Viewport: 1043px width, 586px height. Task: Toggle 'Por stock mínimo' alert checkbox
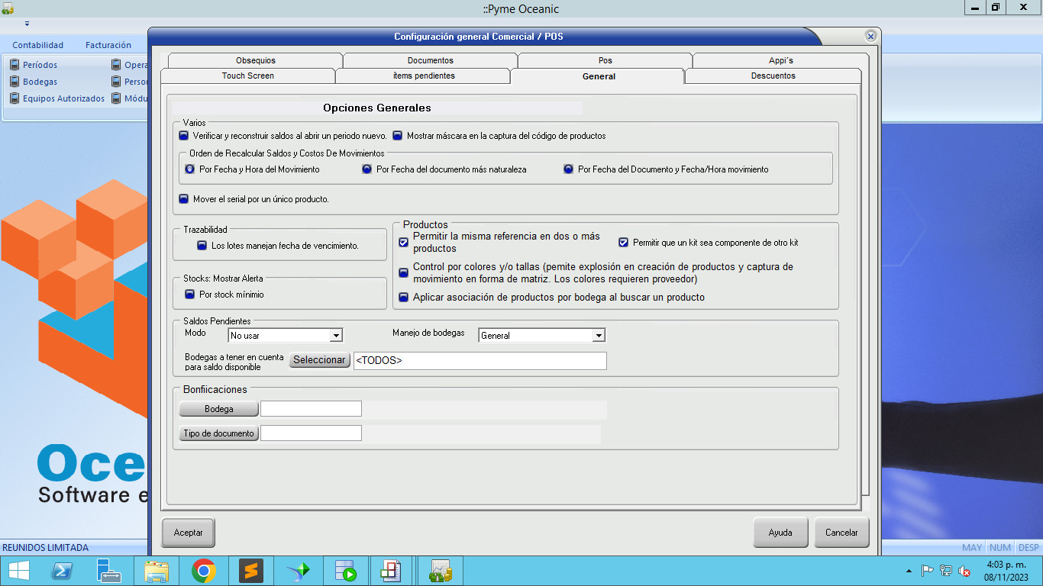pyautogui.click(x=190, y=294)
